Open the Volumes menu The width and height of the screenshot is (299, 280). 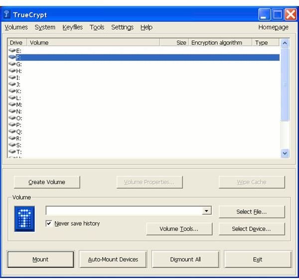pyautogui.click(x=16, y=27)
